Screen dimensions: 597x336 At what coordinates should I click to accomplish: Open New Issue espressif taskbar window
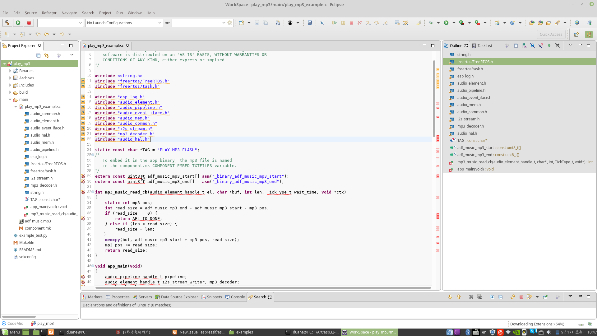point(199,332)
